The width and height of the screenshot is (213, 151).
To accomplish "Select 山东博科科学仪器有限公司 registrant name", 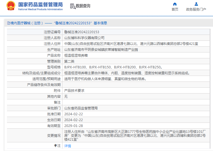I will click(x=84, y=38).
